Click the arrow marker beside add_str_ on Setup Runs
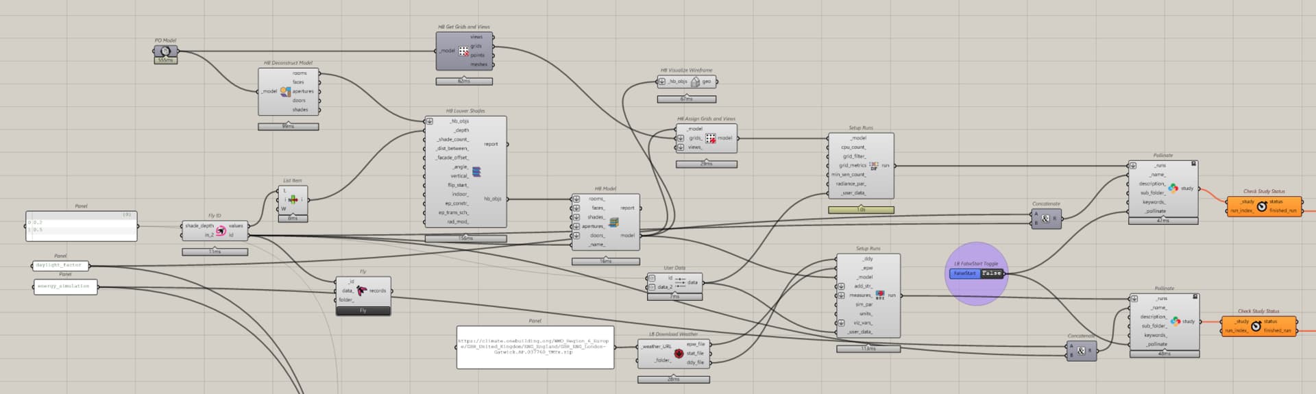The width and height of the screenshot is (1316, 394). pyautogui.click(x=841, y=286)
